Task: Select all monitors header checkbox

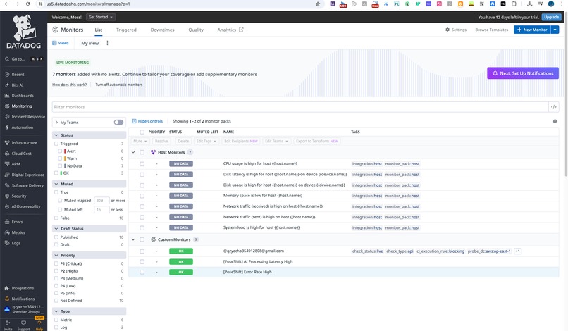Action: 142,132
